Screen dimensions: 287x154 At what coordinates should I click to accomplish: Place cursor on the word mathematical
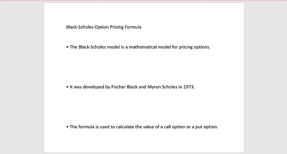[143, 47]
